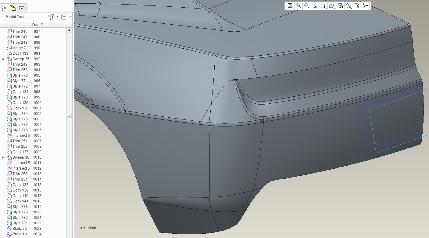
Task: Click the model tree scroll up arrow
Action: pos(69,30)
